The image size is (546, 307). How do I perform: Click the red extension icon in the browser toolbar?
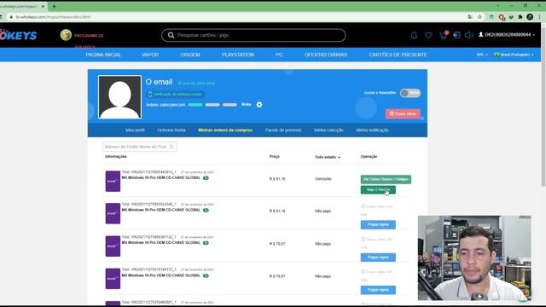pos(502,17)
